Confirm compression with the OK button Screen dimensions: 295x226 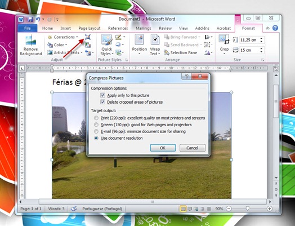[x=163, y=148]
